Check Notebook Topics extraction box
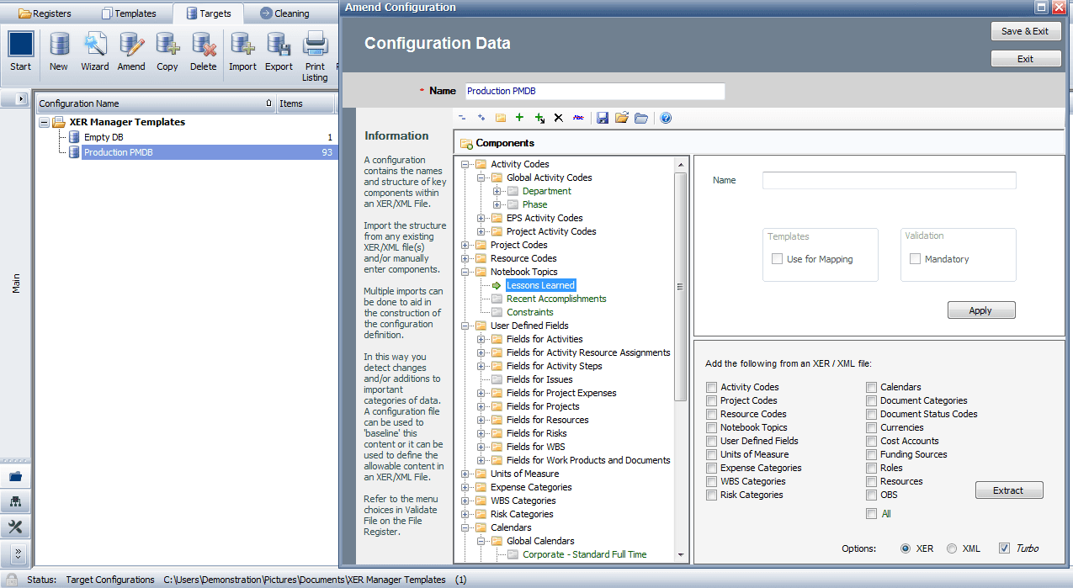Image resolution: width=1073 pixels, height=588 pixels. coord(712,427)
